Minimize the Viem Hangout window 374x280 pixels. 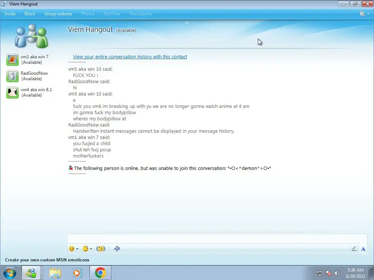343,4
